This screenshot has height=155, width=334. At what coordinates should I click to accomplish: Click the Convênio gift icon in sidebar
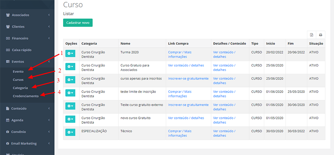(8, 132)
